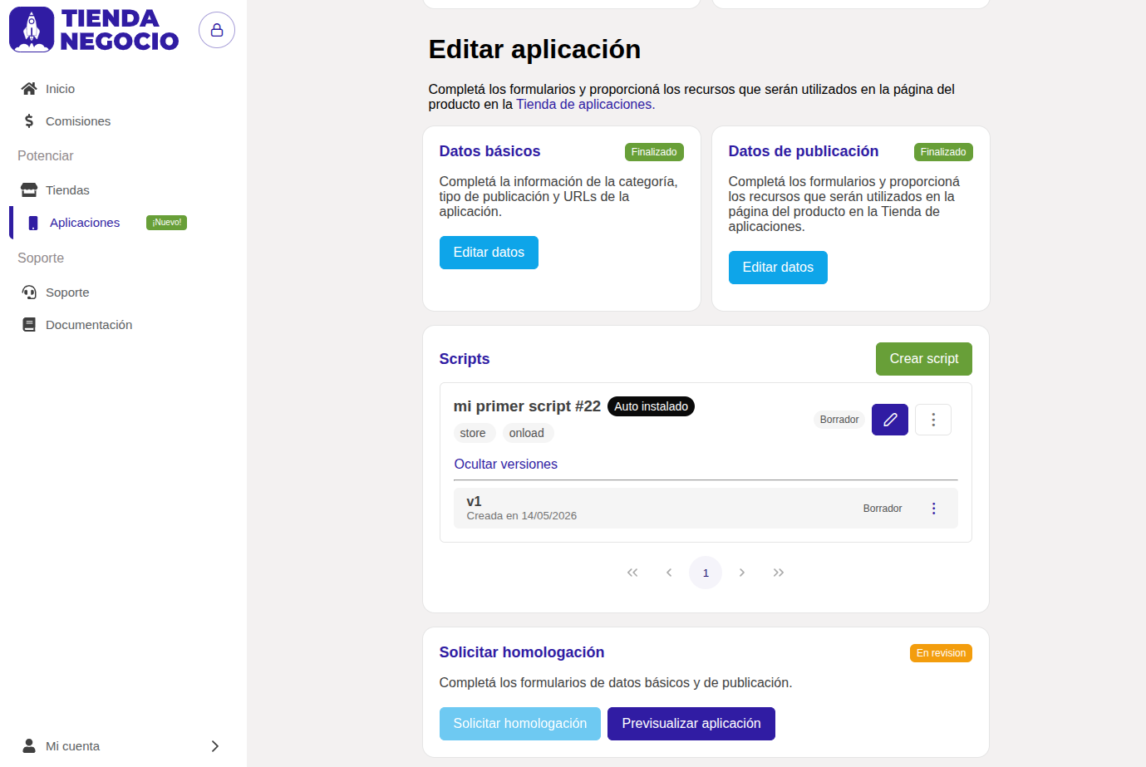Image resolution: width=1146 pixels, height=767 pixels.
Task: Open Tiendas in the sidebar
Action: coord(67,190)
